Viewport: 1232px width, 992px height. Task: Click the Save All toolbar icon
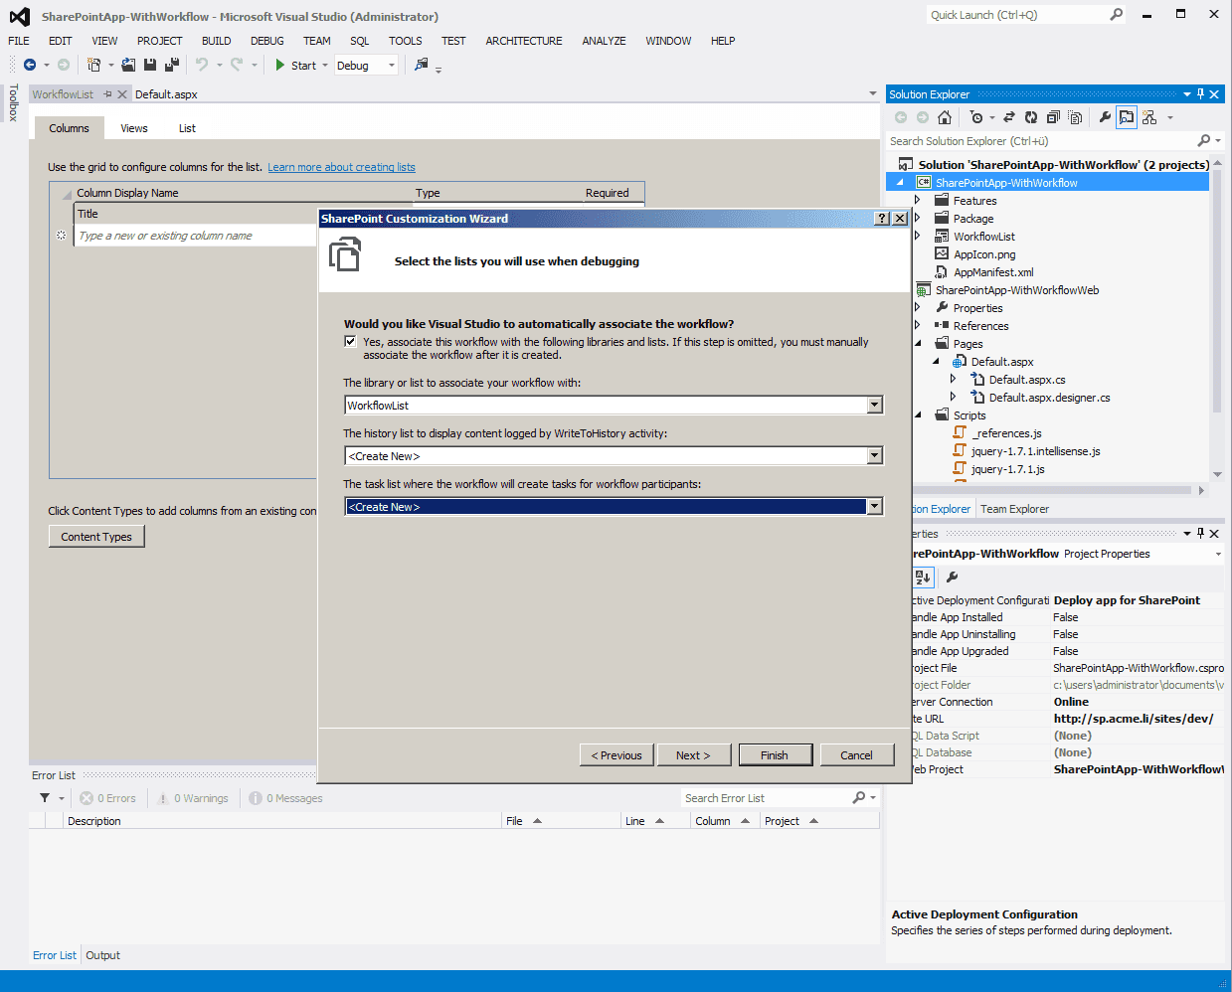pos(171,66)
